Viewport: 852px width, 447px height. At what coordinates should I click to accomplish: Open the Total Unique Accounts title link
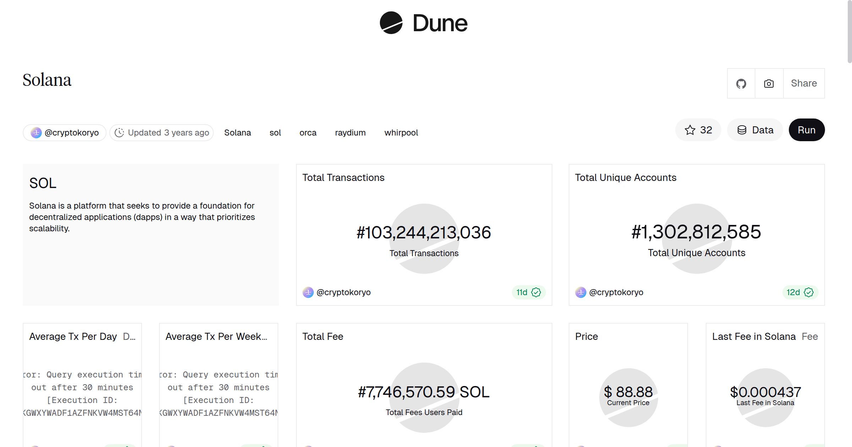pyautogui.click(x=626, y=177)
